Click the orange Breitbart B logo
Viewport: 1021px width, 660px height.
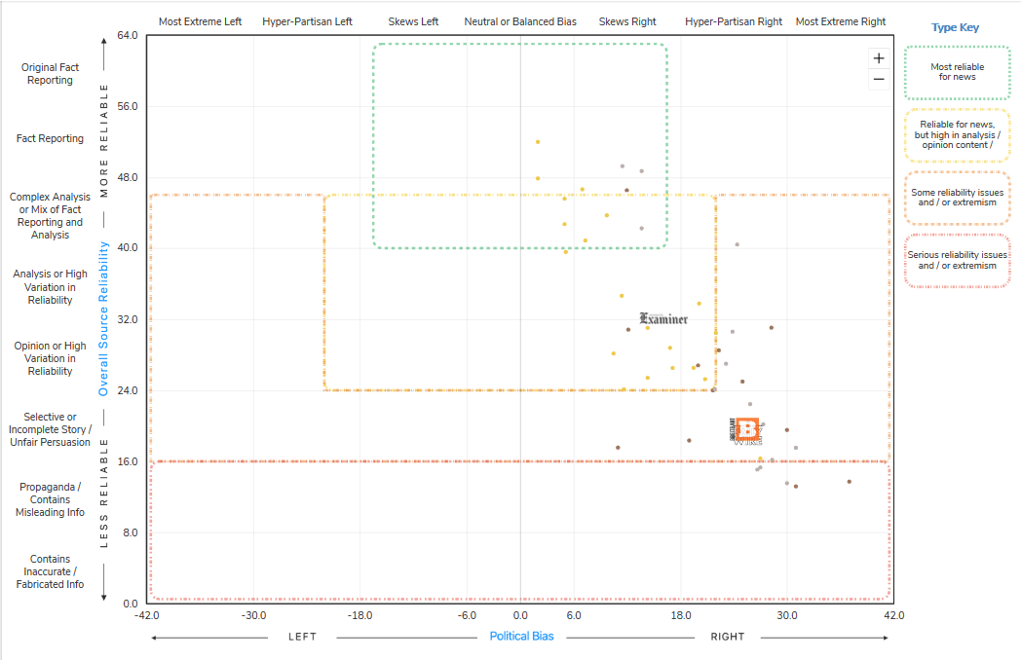[x=747, y=429]
